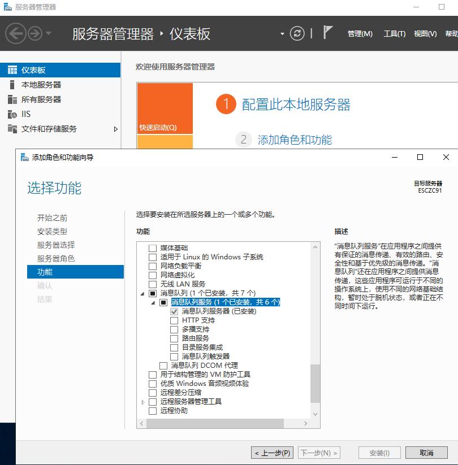Open the notifications flag icon
Viewport: 458px width, 465px height.
pos(328,32)
